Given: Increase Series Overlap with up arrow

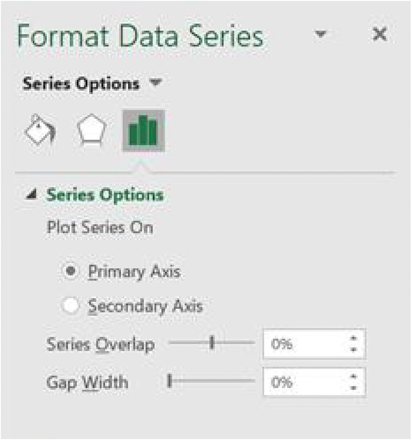Looking at the screenshot, I should pyautogui.click(x=353, y=338).
